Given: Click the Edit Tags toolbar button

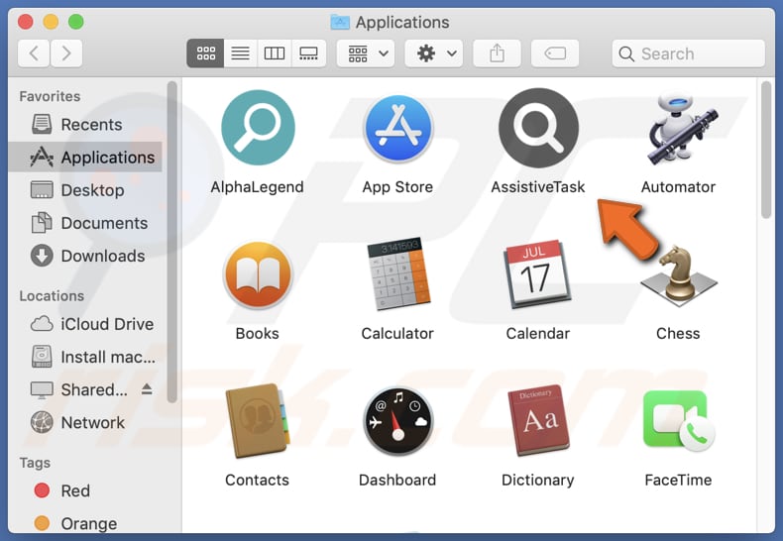Looking at the screenshot, I should (x=555, y=54).
